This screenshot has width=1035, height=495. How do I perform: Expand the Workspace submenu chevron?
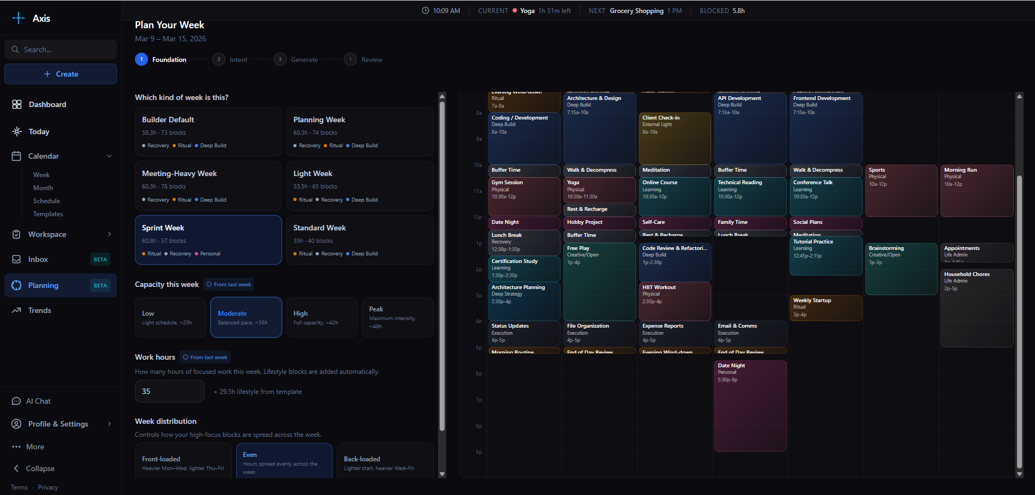(x=109, y=234)
